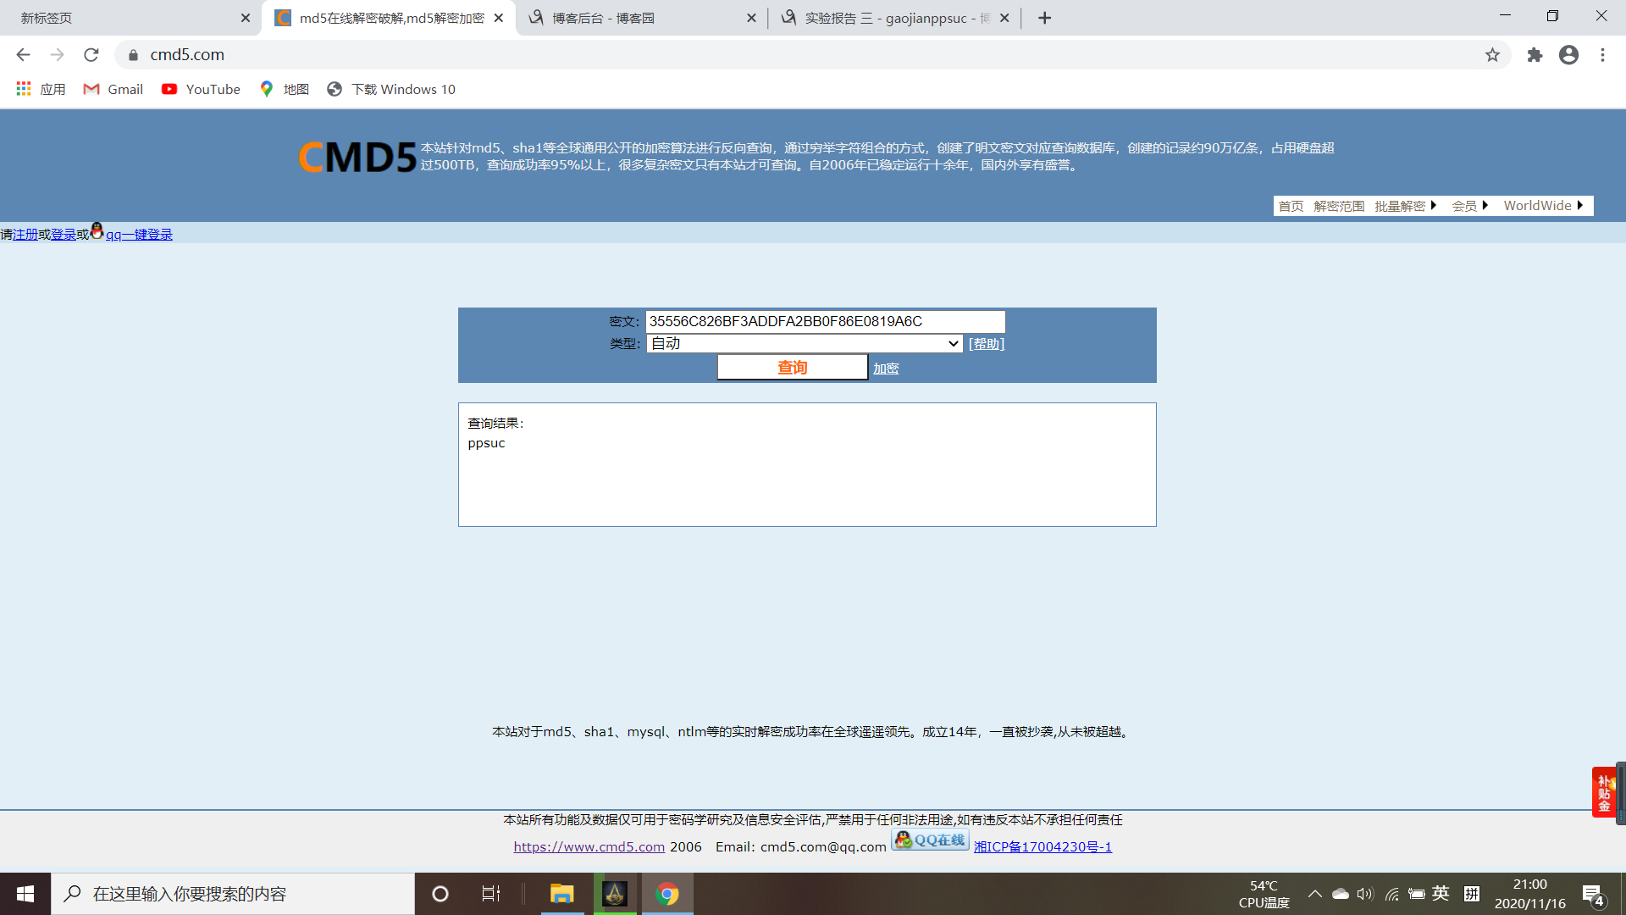Open the decryption scope menu item

1338,206
